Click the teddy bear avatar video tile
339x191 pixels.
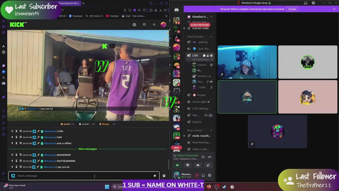277,132
